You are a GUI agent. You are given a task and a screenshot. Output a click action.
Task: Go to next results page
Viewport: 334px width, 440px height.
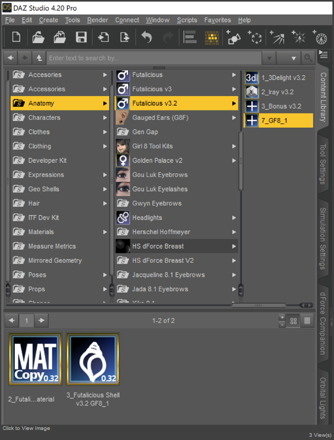[x=42, y=320]
